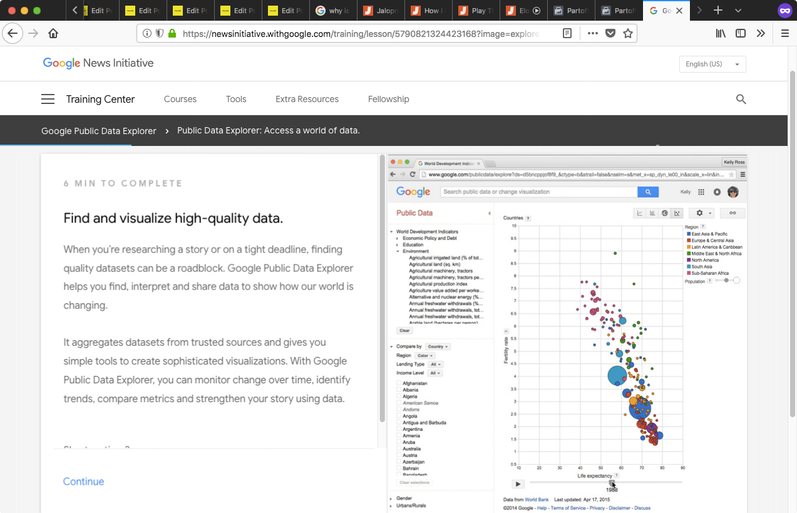The height and width of the screenshot is (513, 797).
Task: Open the Disclaimer link
Action: coord(620,508)
